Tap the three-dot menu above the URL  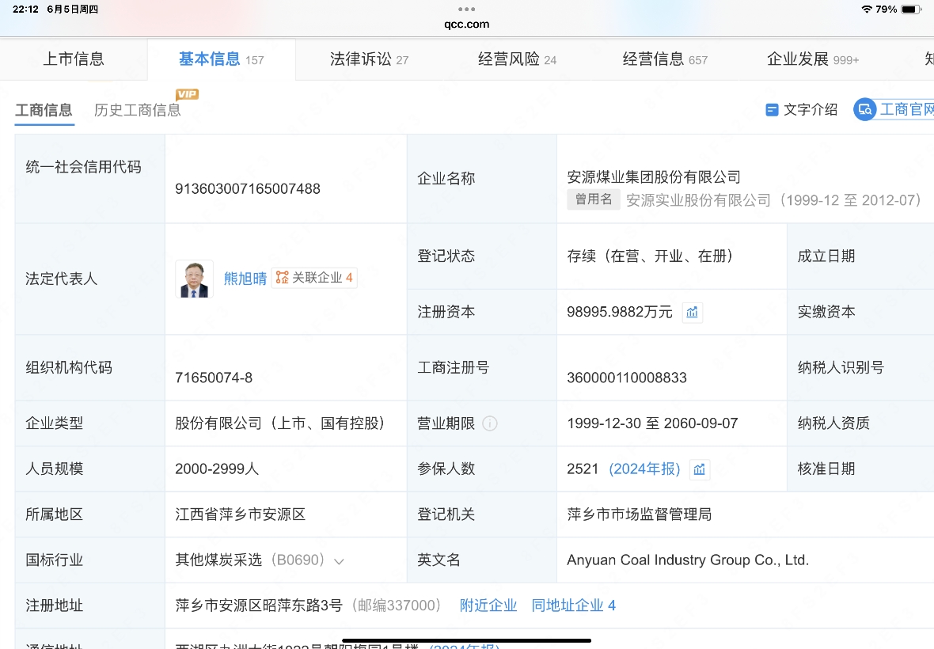pos(466,9)
